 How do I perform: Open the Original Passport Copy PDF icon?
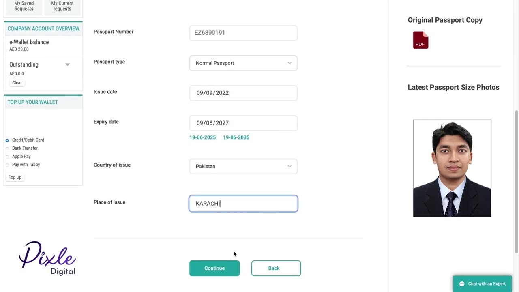420,40
